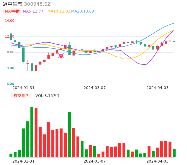187x165 pixels.
Task: Click the tallest green volume bar
Action: click(32, 132)
